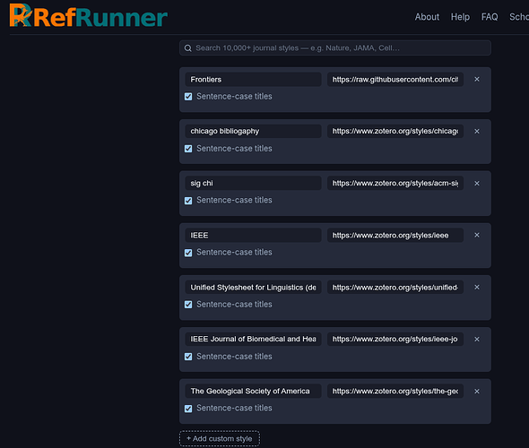Screen dimensions: 529x448
Task: Remove The Geological Society of America style
Action: (x=477, y=392)
